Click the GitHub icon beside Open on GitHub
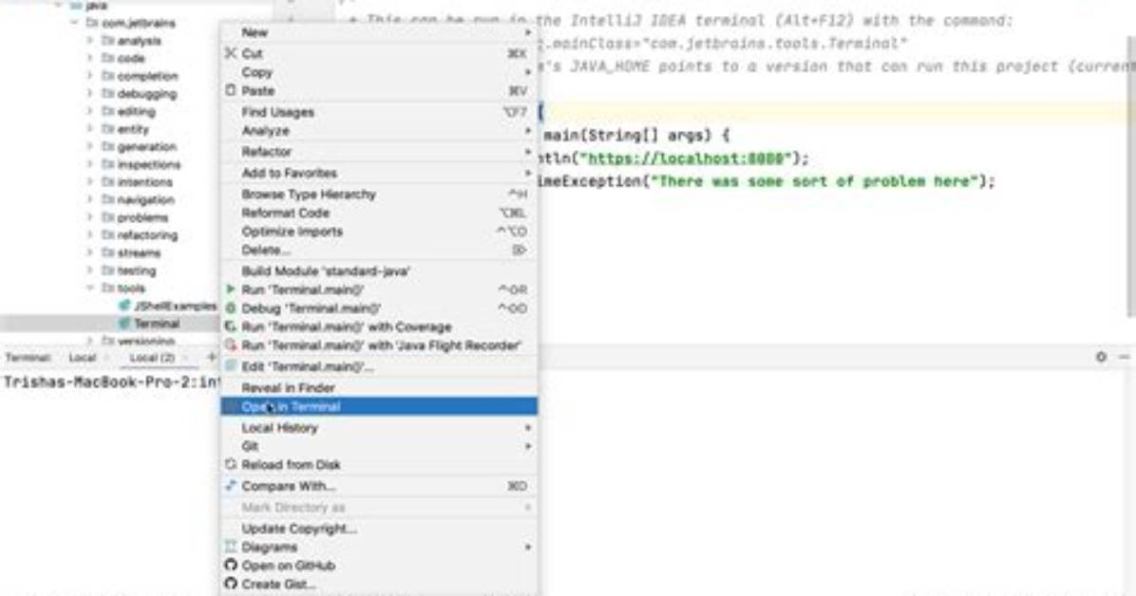This screenshot has width=1136, height=596. pos(231,565)
